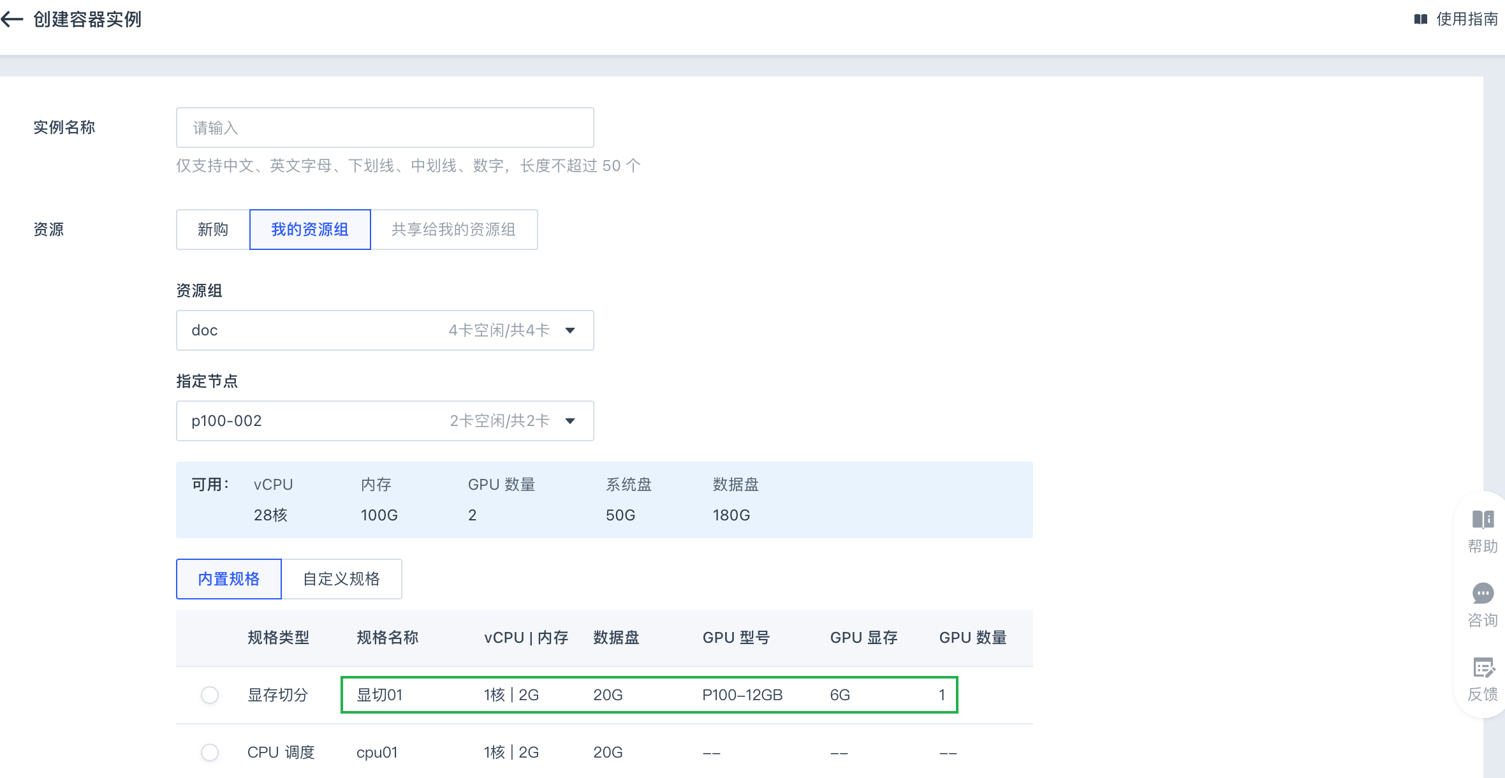The width and height of the screenshot is (1505, 778).
Task: Click the vCPU | 内存 column header
Action: click(526, 638)
